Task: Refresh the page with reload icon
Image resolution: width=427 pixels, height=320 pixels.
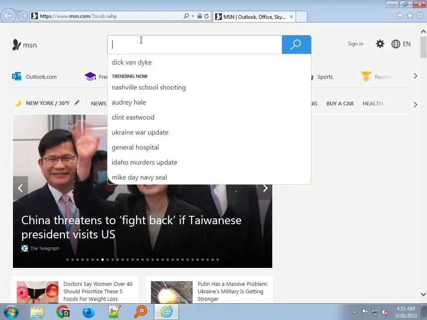Action: (206, 16)
